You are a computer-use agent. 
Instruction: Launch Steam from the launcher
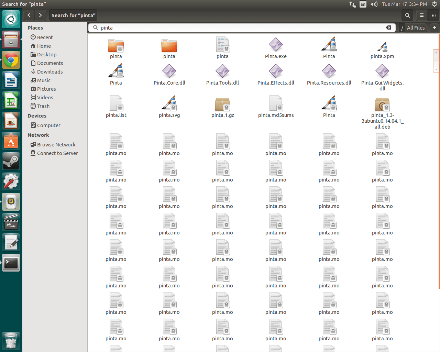coord(11,161)
